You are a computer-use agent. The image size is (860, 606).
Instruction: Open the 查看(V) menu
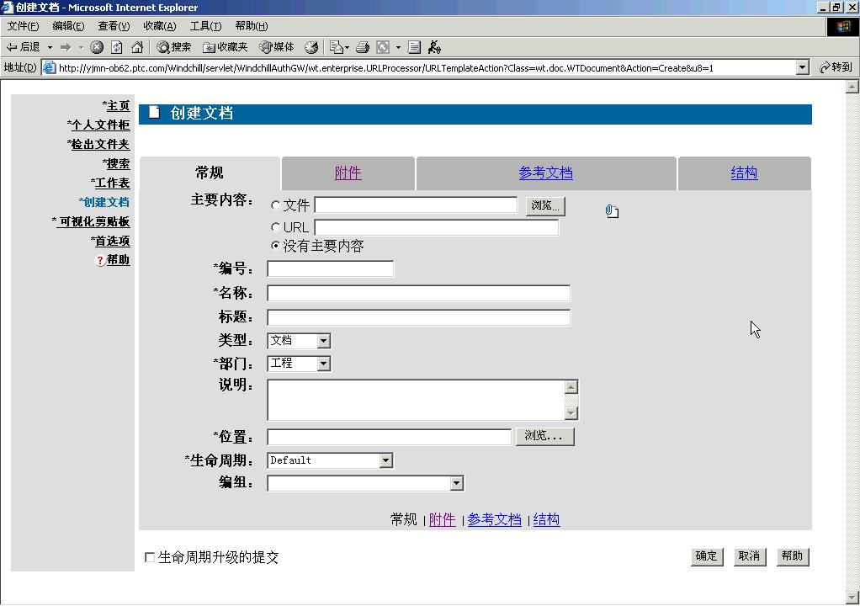[114, 26]
